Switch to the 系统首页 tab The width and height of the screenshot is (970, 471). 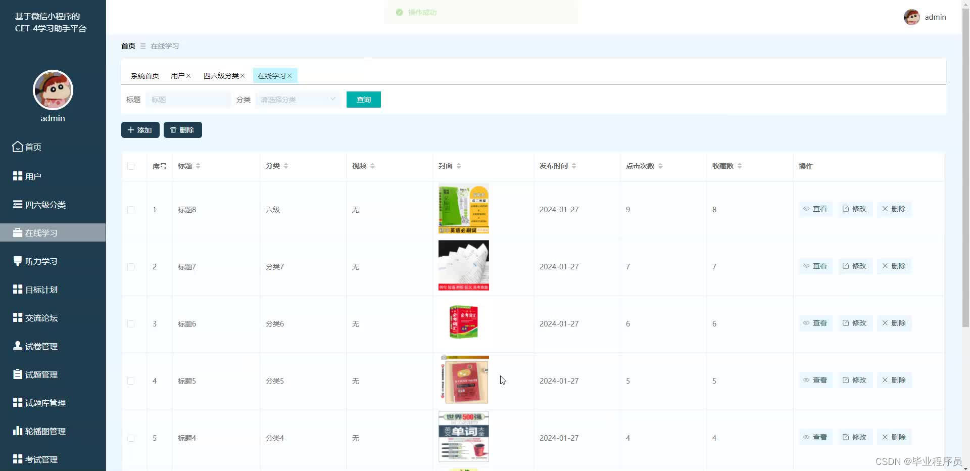coord(145,76)
